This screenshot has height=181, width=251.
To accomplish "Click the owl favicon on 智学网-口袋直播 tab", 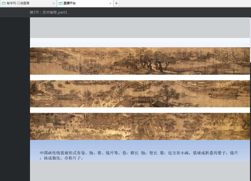I will point(4,3).
